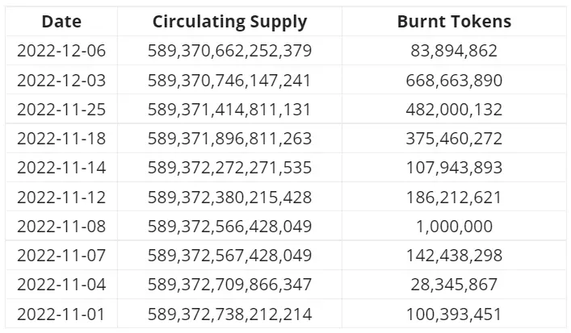Viewport: 571px width, 333px height.
Task: Click the Burnt Tokens column header
Action: (454, 22)
